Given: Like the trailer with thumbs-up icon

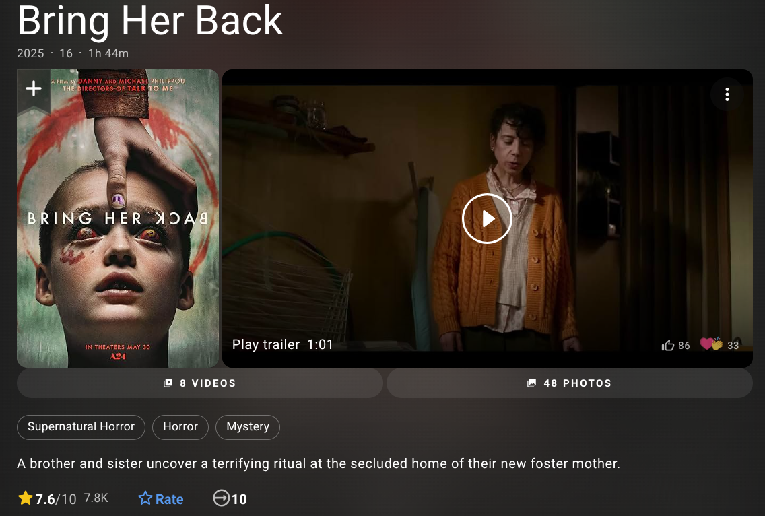Looking at the screenshot, I should [668, 345].
